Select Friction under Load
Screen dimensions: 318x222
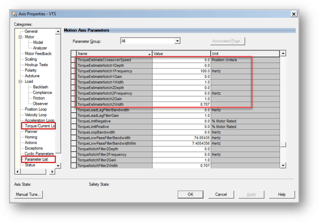[39, 98]
